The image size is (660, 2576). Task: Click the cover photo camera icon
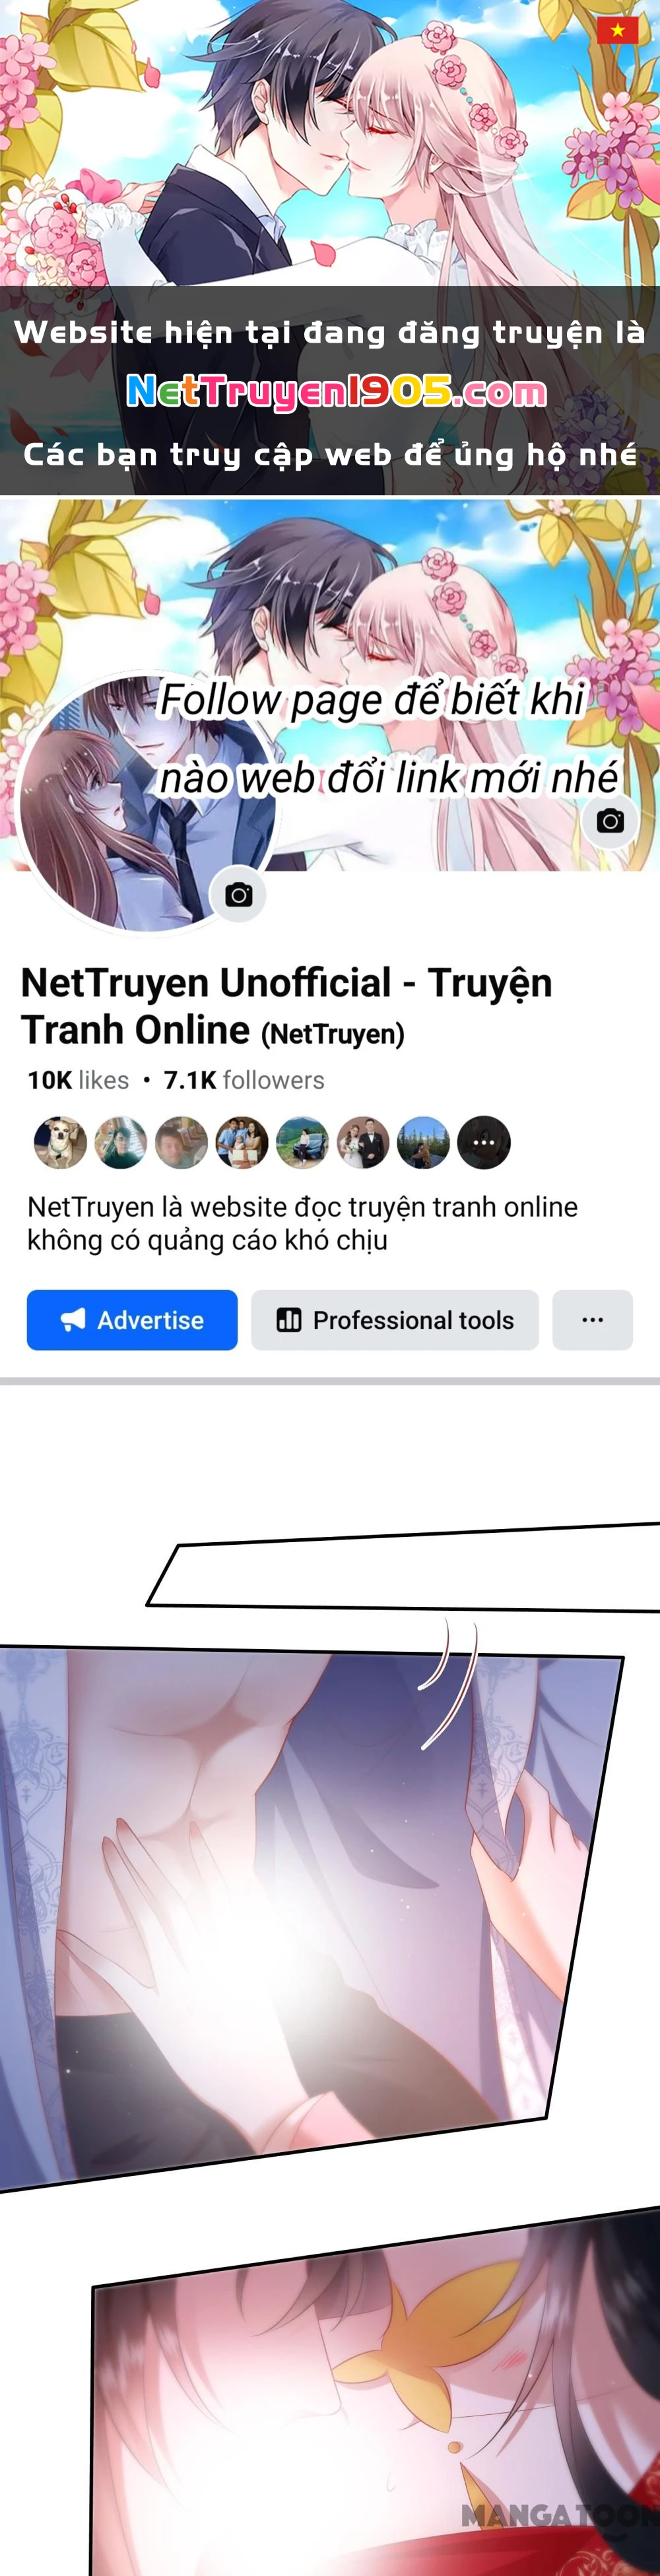tap(610, 821)
